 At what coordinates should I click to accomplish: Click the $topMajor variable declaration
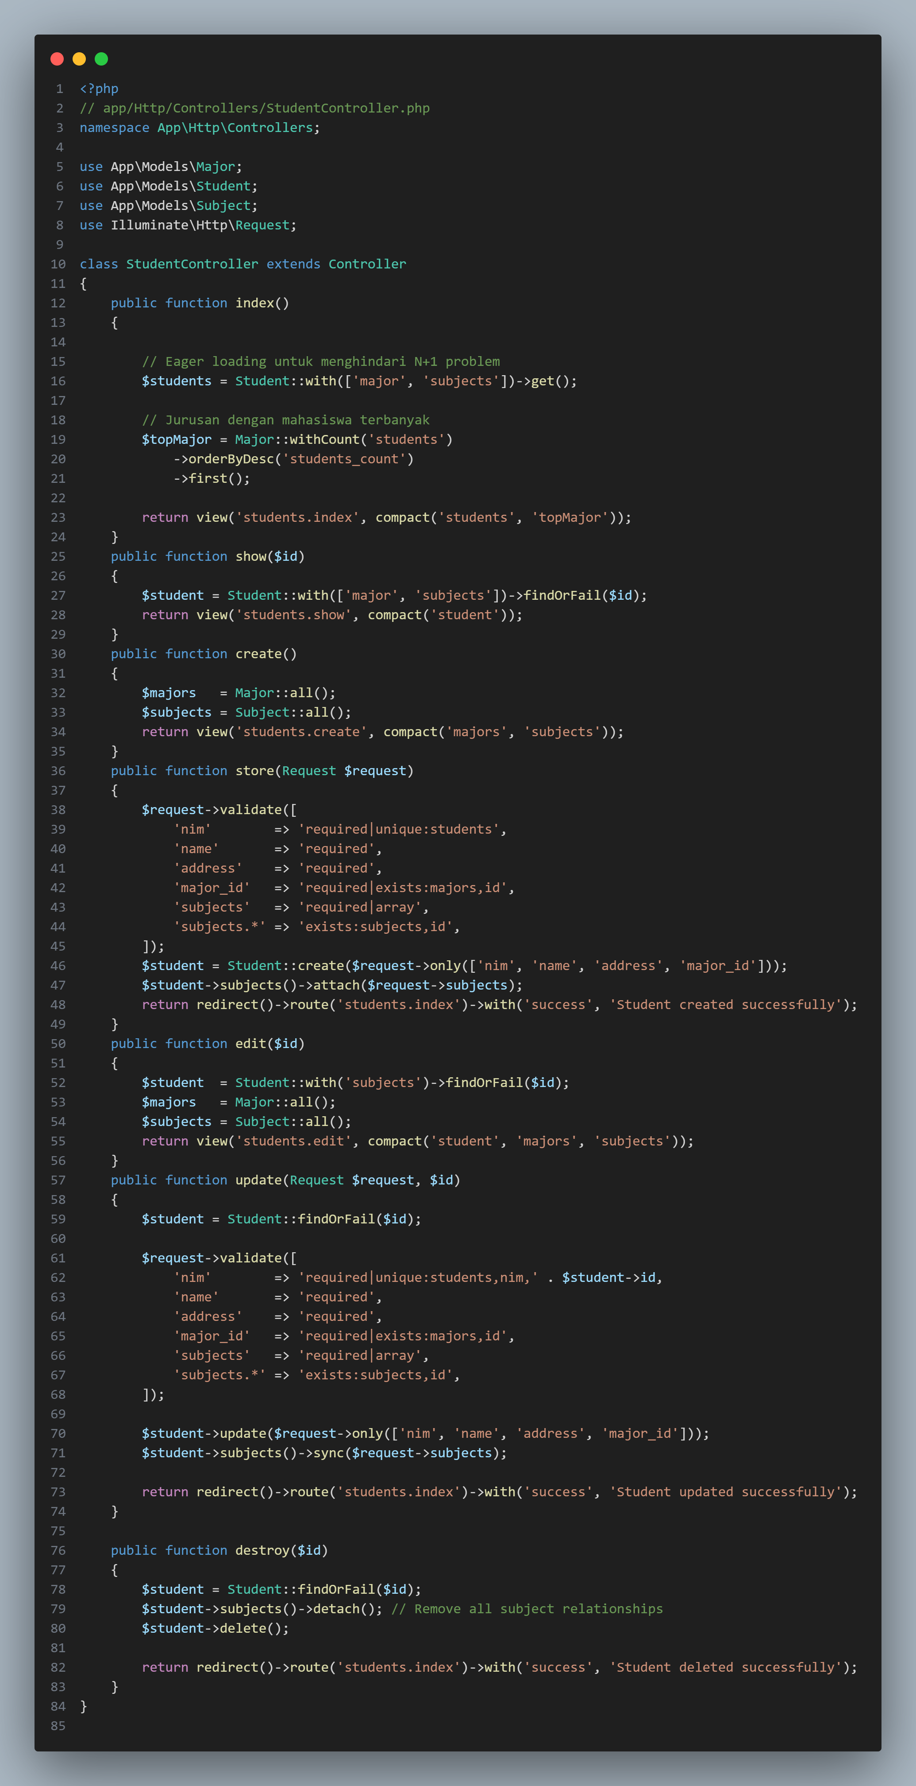click(177, 439)
